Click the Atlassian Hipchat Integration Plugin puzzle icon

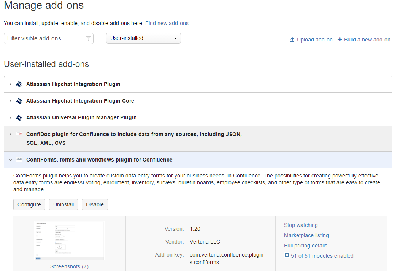point(19,84)
